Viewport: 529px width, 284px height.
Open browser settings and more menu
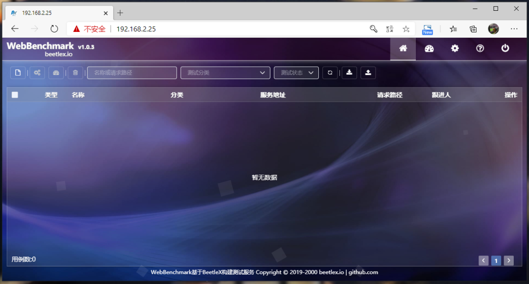click(x=514, y=29)
